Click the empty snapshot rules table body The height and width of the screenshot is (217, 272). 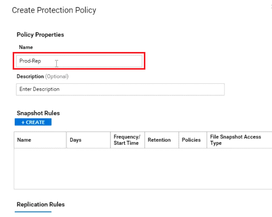(x=143, y=169)
